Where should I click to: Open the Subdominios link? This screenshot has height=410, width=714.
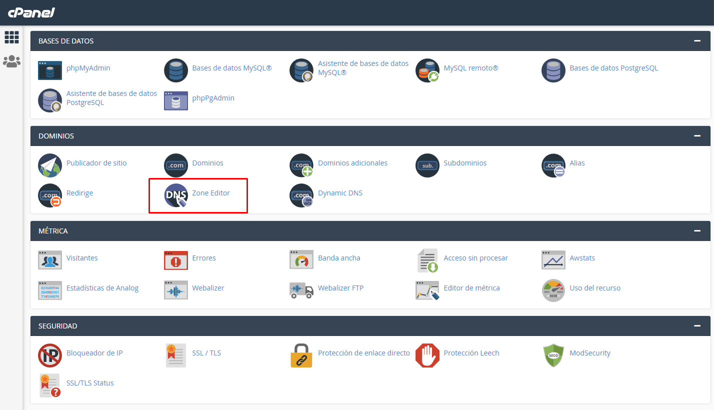point(465,163)
